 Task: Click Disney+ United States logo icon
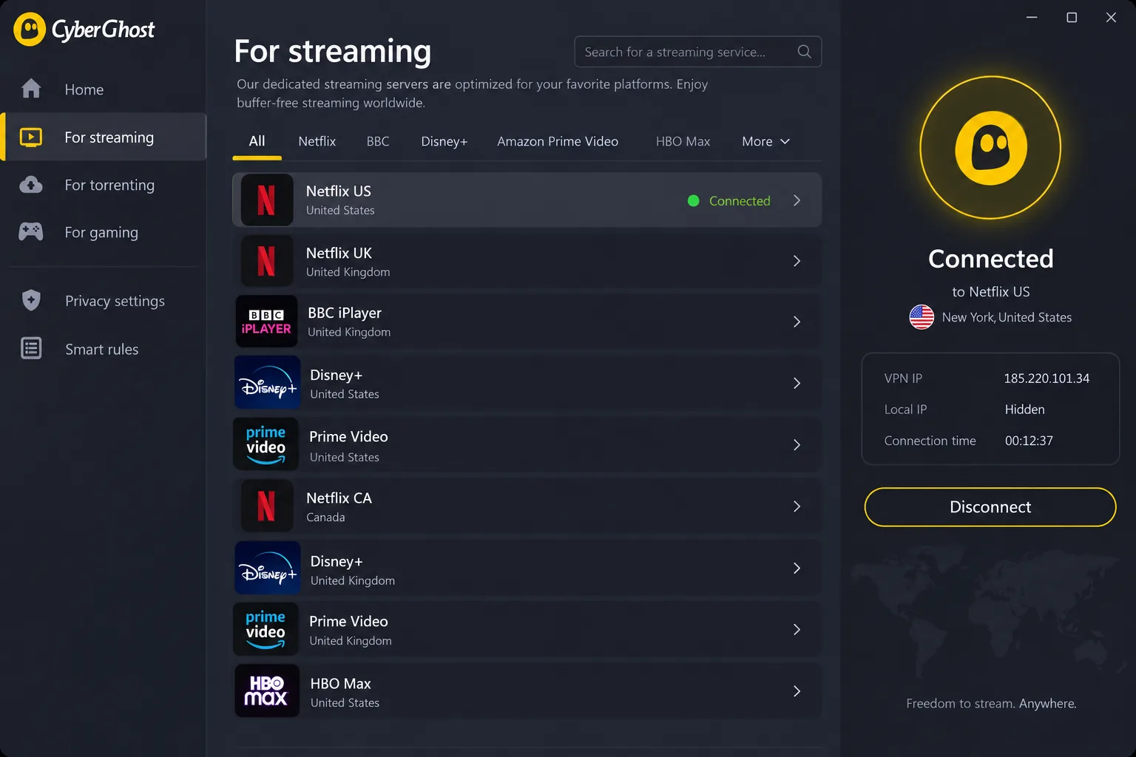[x=267, y=383]
